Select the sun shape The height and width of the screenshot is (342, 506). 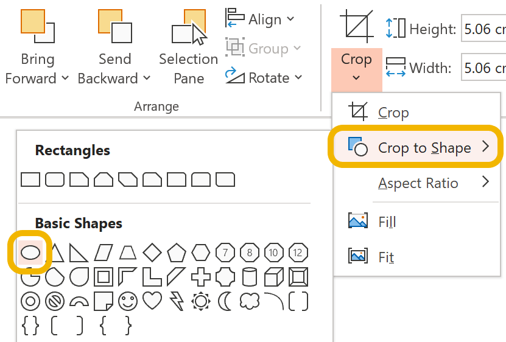(x=200, y=300)
